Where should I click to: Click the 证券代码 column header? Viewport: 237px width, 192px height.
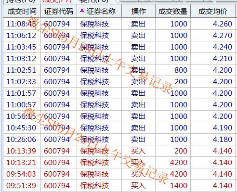pos(59,11)
